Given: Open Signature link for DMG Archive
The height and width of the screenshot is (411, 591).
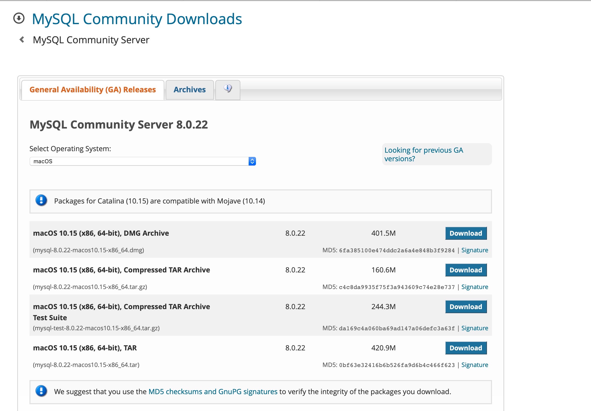Looking at the screenshot, I should [474, 250].
